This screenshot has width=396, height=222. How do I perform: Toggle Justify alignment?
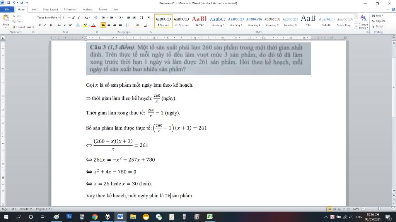coord(120,25)
